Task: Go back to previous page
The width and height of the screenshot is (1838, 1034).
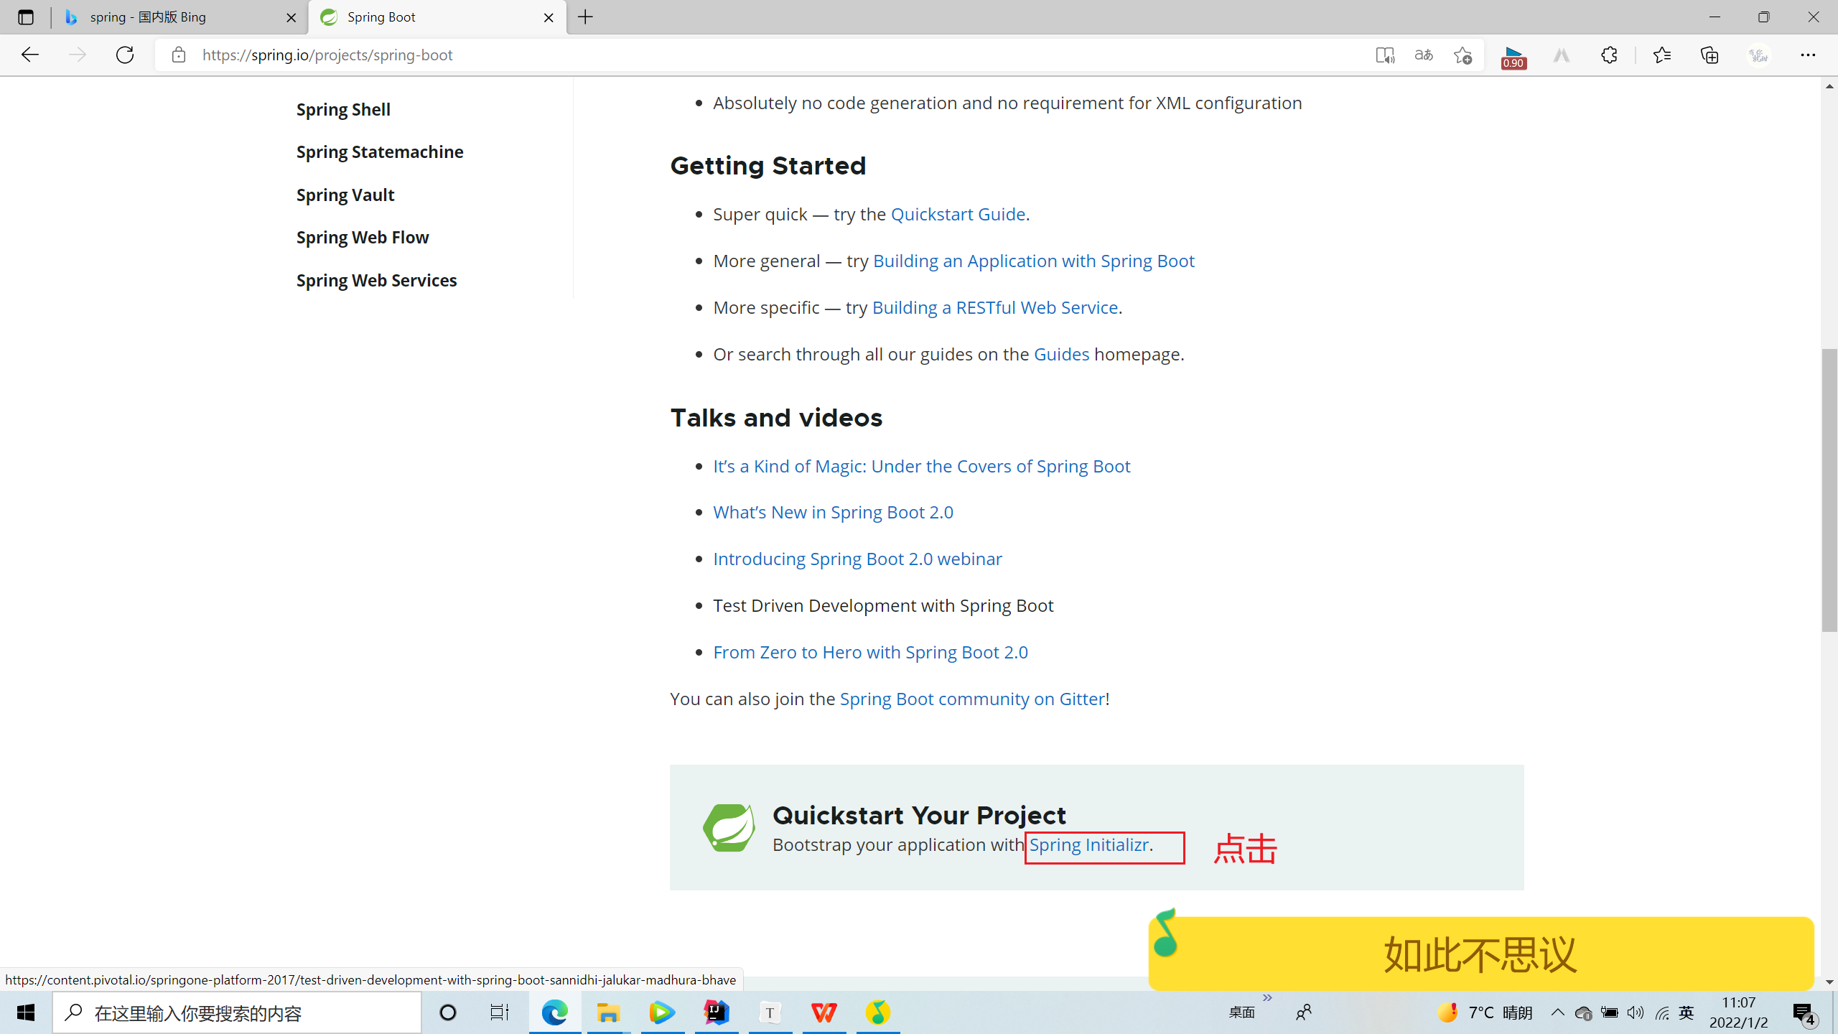Action: (29, 55)
